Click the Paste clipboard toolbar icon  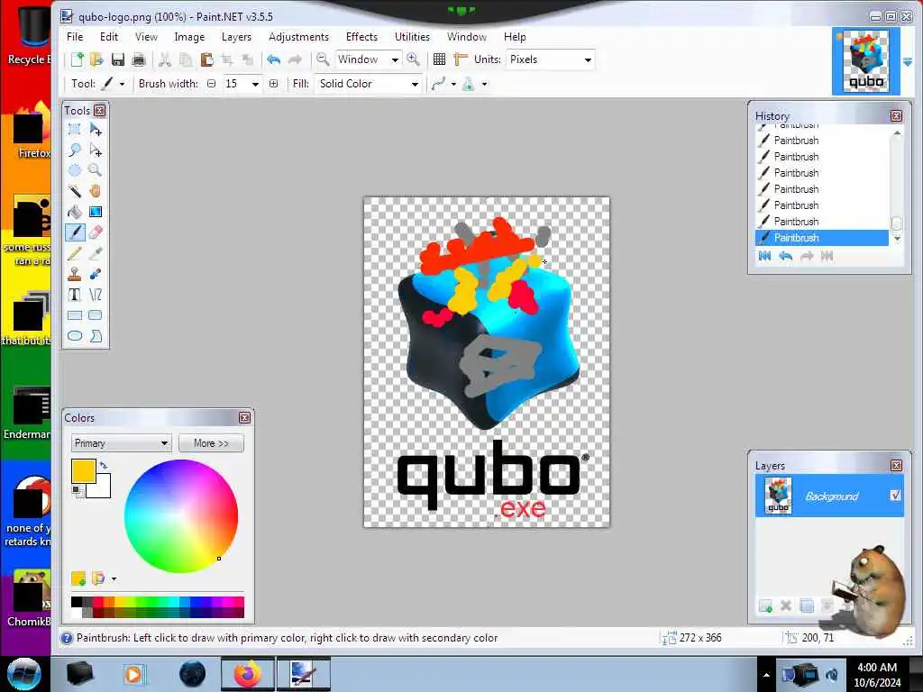(206, 59)
